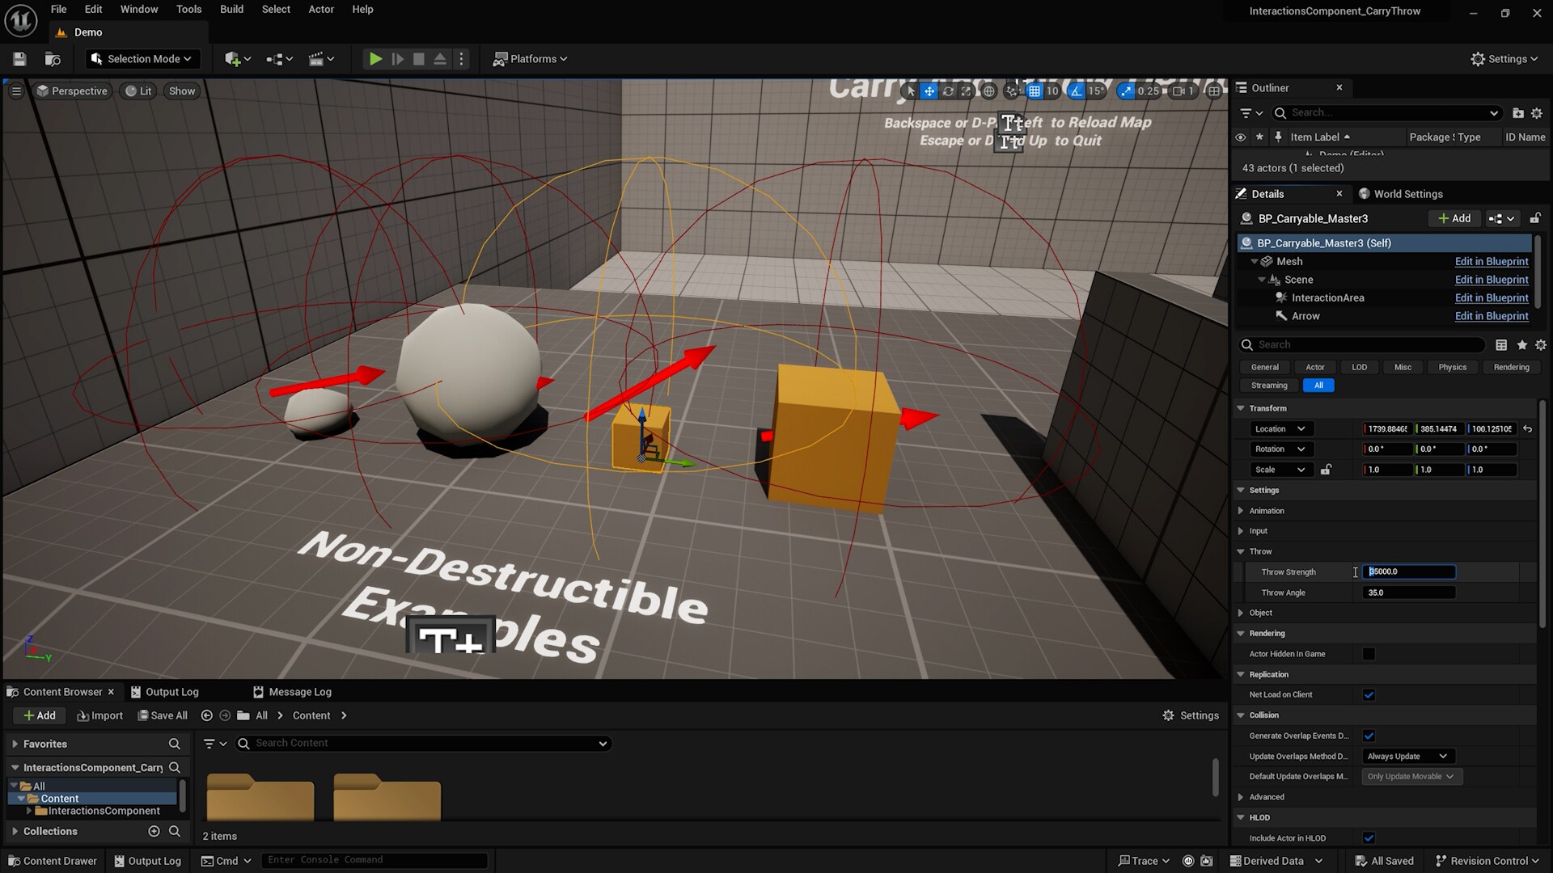This screenshot has height=873, width=1553.
Task: Toggle Actor Hidden In Game checkbox
Action: (x=1369, y=654)
